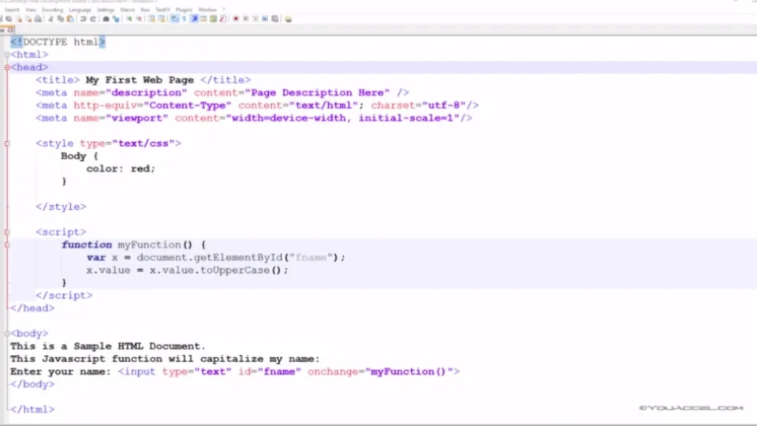Open the Settings menu
Viewport: 757px width, 426px height.
click(106, 9)
